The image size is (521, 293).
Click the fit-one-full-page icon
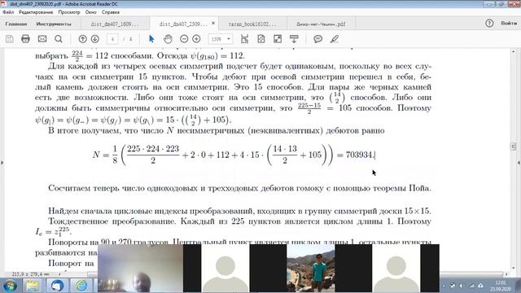pyautogui.click(x=261, y=39)
